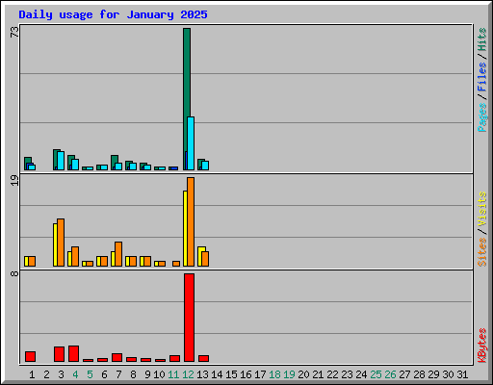Click the large red KBytes bar for day 12
Image resolution: width=493 pixels, height=385 pixels.
click(x=189, y=318)
